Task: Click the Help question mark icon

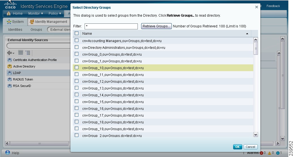Action: tap(8, 152)
